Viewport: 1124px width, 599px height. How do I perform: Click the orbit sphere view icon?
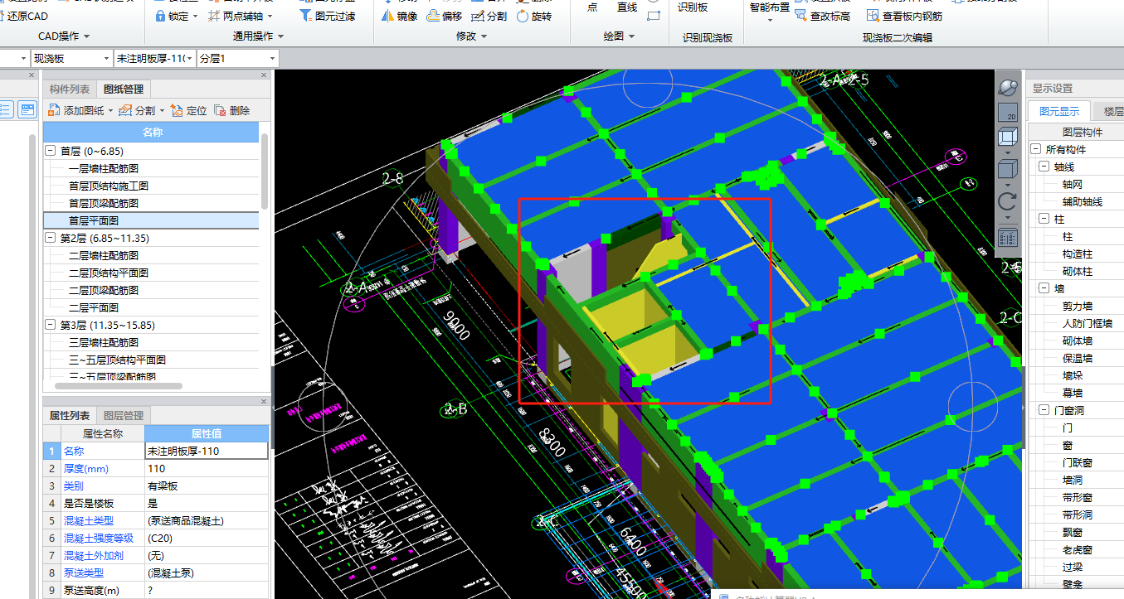pos(1007,86)
